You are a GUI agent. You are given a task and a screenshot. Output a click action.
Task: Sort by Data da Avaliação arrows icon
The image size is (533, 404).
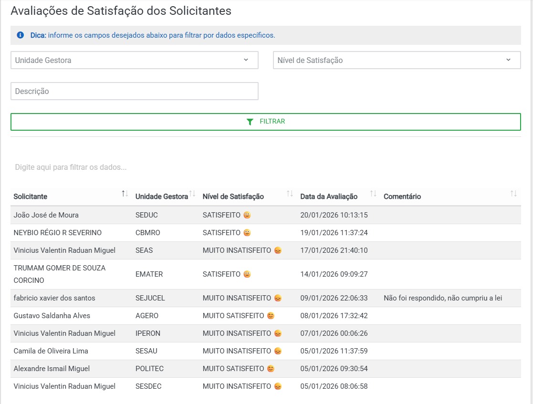point(373,194)
